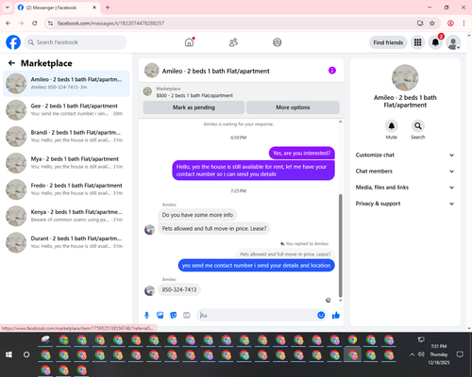Viewport: 472px width, 377px height.
Task: Focus the Search Facebook field
Action: coord(76,42)
